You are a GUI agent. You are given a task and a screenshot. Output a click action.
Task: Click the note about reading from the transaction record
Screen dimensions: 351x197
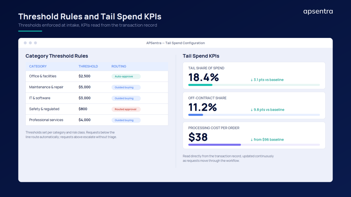(x=228, y=158)
